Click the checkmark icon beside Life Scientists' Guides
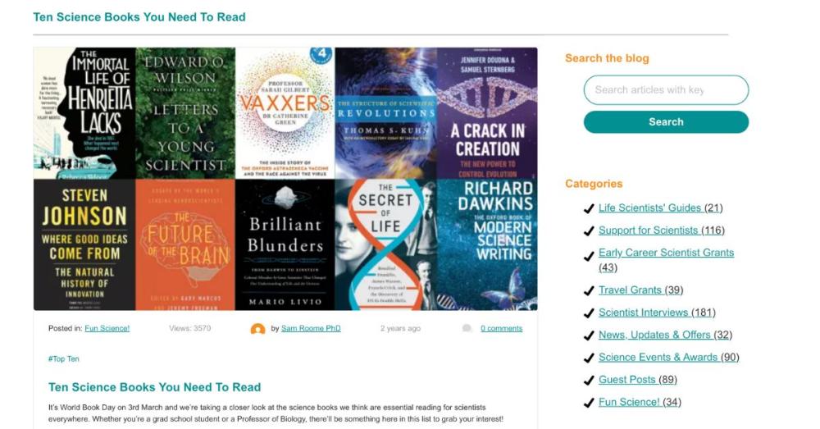 pyautogui.click(x=589, y=208)
